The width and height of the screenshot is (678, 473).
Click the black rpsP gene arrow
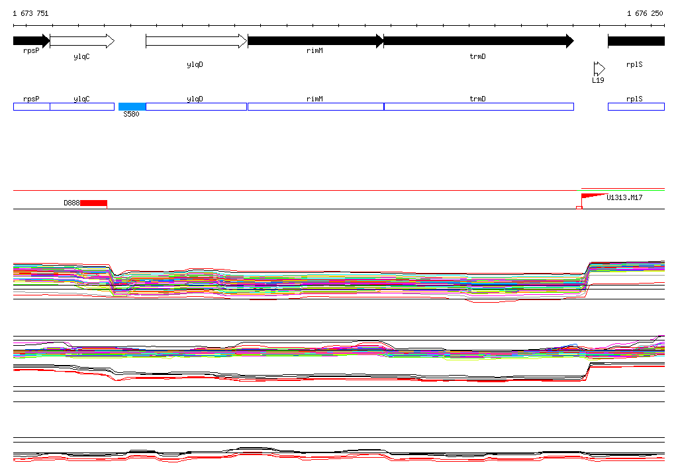point(31,41)
